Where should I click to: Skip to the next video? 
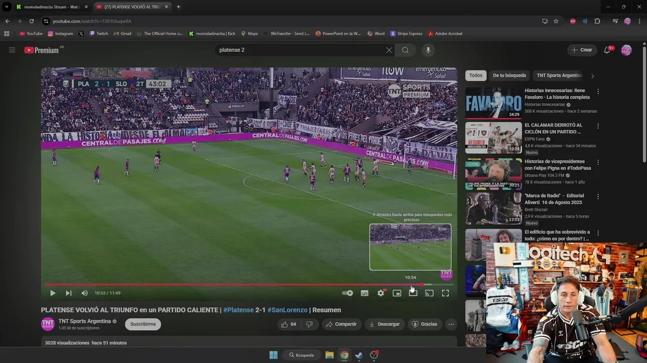click(x=69, y=293)
